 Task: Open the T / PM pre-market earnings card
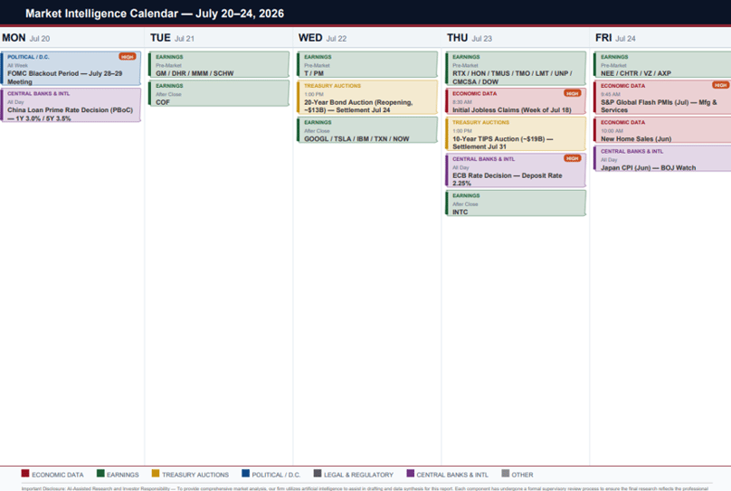point(367,64)
